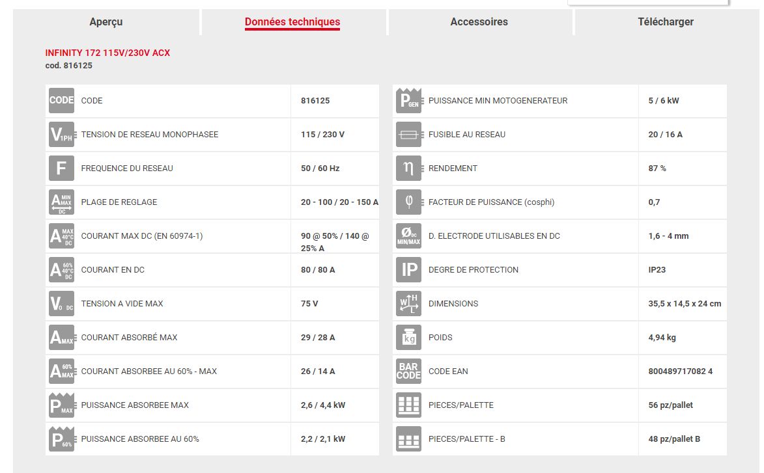Click the dimensions W H L icon
The width and height of the screenshot is (764, 473).
409,304
